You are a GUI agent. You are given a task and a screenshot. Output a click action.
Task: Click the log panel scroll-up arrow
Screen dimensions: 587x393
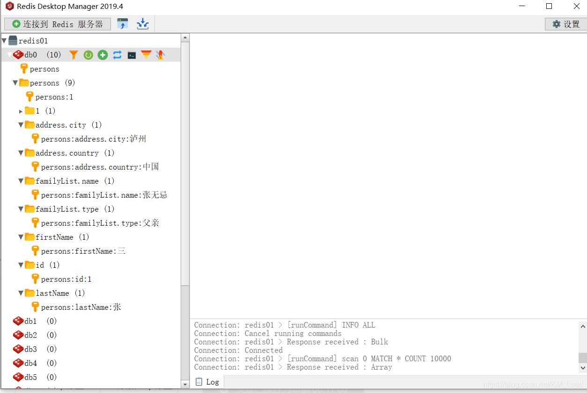tap(583, 326)
